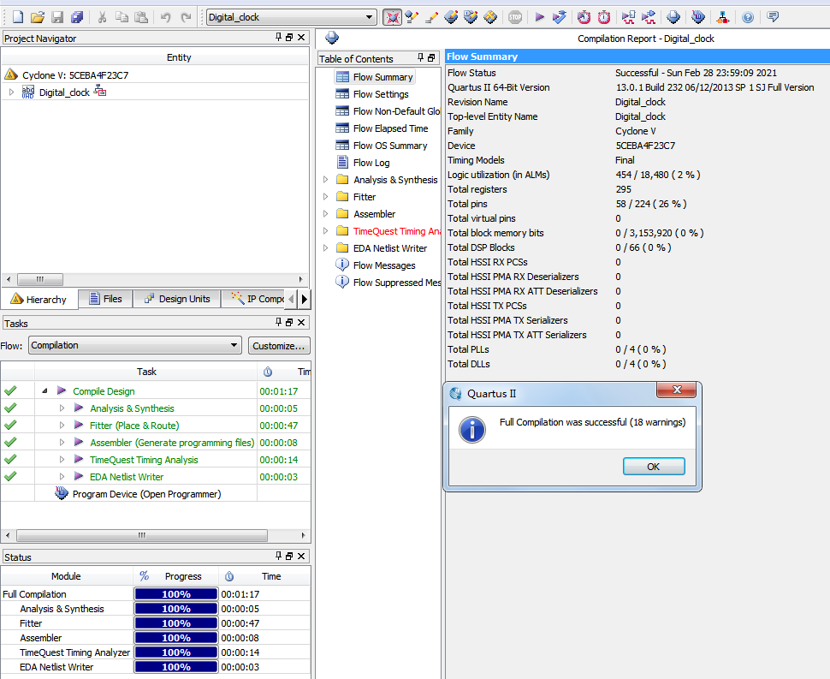Close the Quartus II dialog

(677, 390)
